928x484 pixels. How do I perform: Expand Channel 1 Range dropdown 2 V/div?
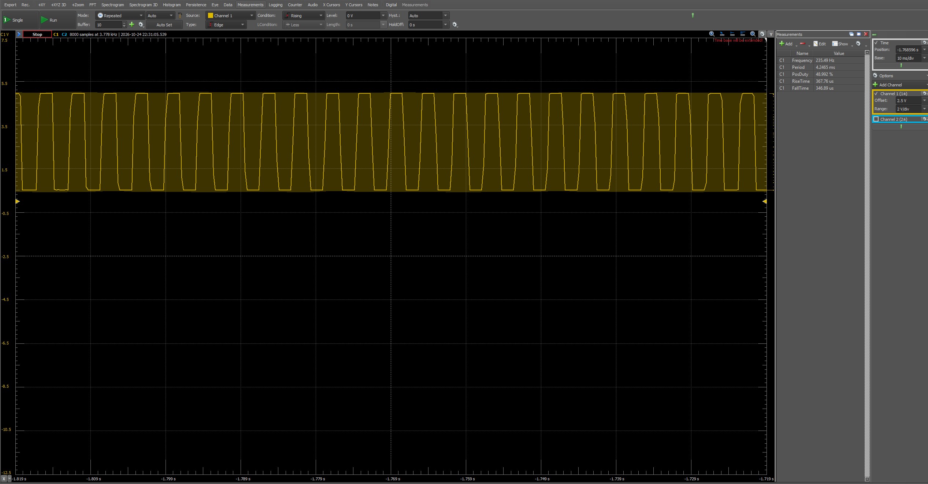pyautogui.click(x=924, y=109)
